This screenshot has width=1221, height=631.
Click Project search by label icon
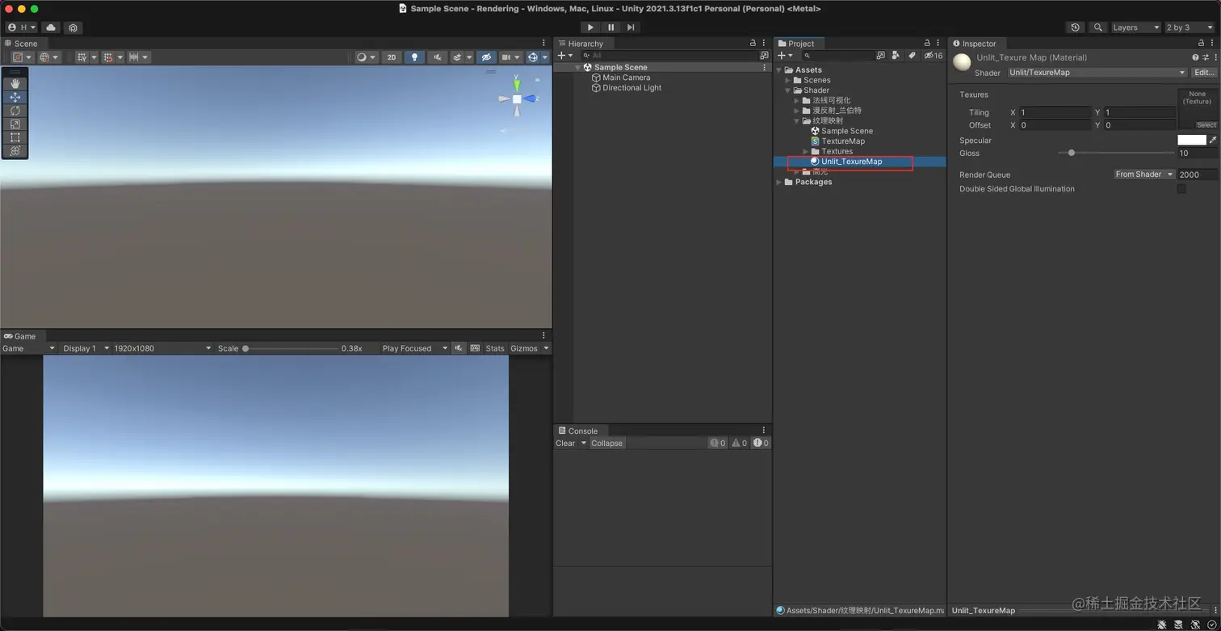coord(912,56)
